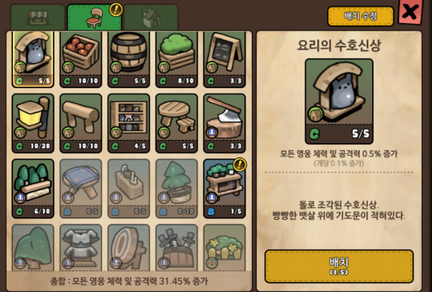Select the chalkboard sign item
Image resolution: width=432 pixels, height=292 pixels.
coord(225,59)
